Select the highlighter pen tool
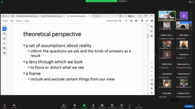This screenshot has width=195, height=109. (x=5, y=38)
